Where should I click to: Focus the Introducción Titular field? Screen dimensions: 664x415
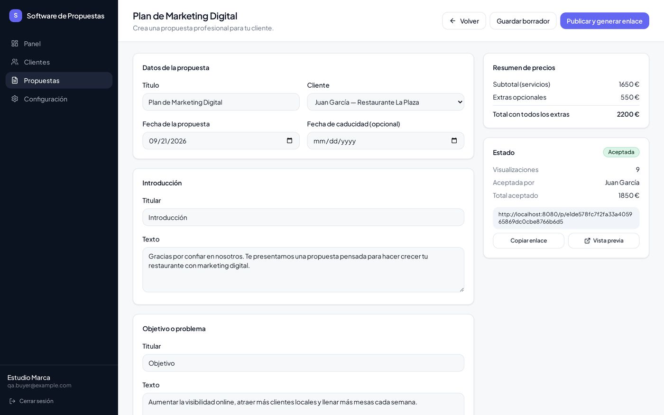(x=303, y=217)
